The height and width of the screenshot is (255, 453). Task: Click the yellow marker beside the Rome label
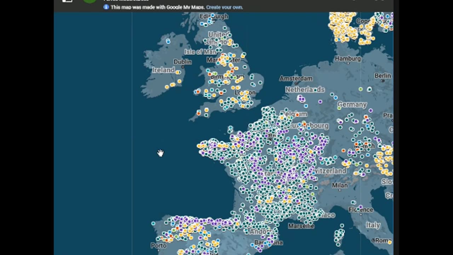point(390,242)
